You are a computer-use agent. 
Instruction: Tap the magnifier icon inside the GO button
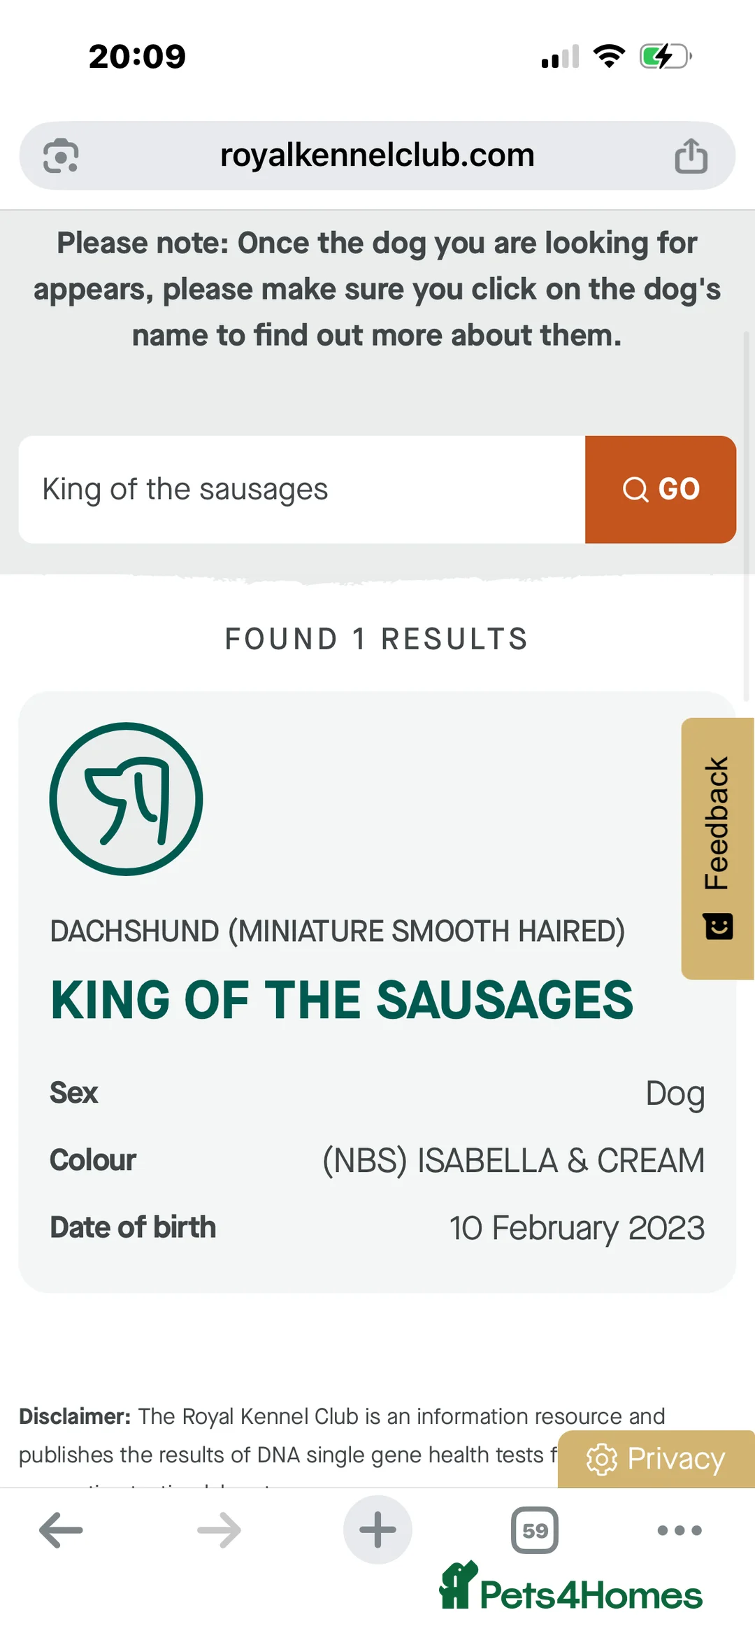point(635,489)
